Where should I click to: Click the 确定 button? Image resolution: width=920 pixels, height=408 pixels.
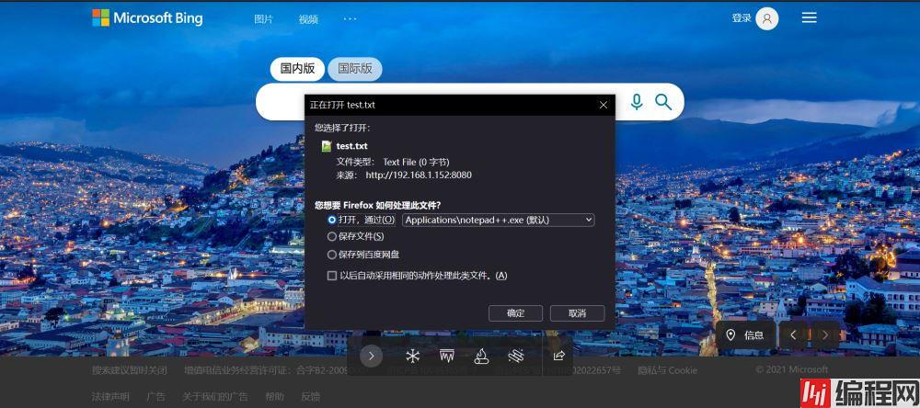coord(515,313)
